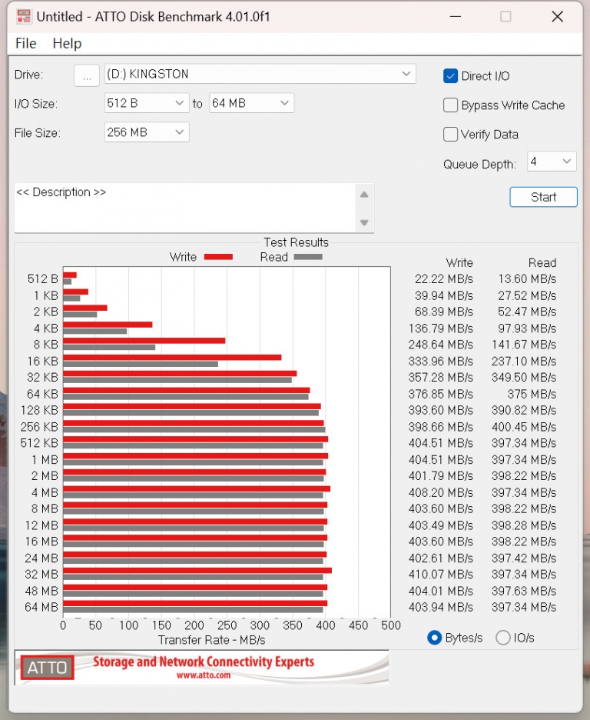Click the read value 390.82 MB/s
The width and height of the screenshot is (590, 720).
(524, 411)
